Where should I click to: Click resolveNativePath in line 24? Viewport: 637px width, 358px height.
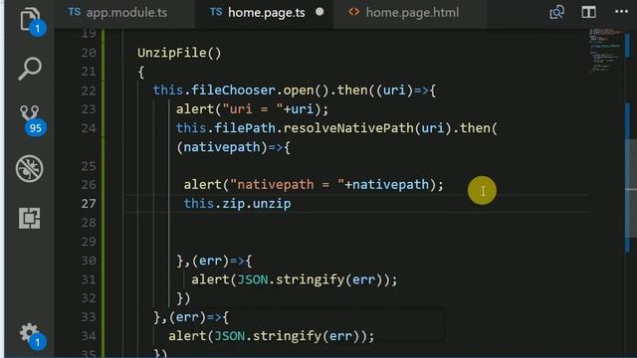coord(348,128)
